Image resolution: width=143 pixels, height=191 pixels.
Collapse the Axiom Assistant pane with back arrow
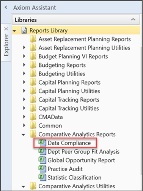pos(6,7)
